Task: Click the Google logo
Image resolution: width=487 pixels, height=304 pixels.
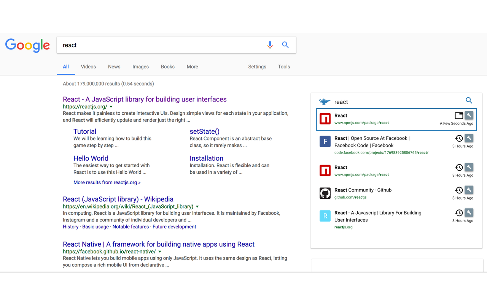Action: click(27, 45)
